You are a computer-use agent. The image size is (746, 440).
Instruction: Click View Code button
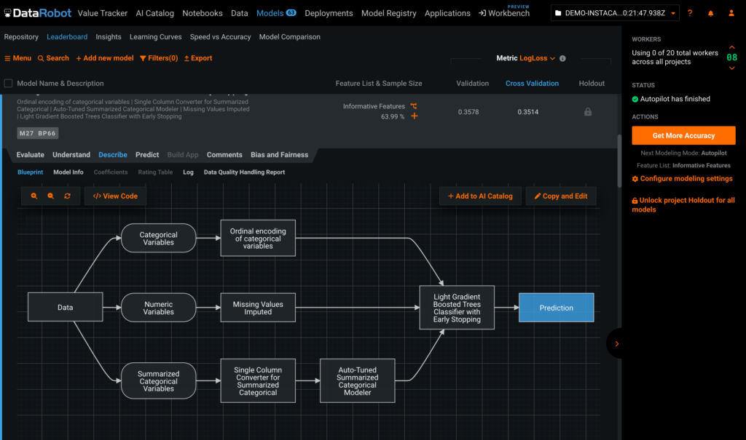coord(115,196)
